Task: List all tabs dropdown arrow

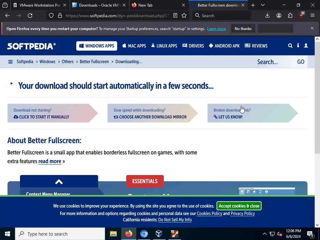Action: tap(263, 5)
